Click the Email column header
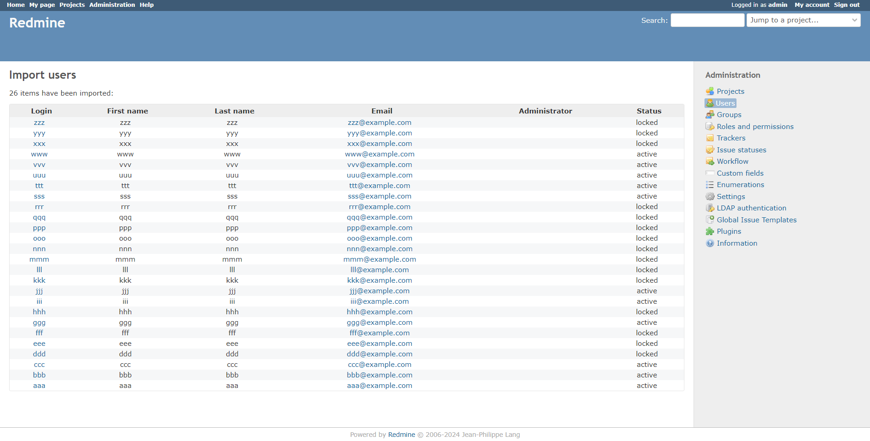870x441 pixels. (382, 111)
